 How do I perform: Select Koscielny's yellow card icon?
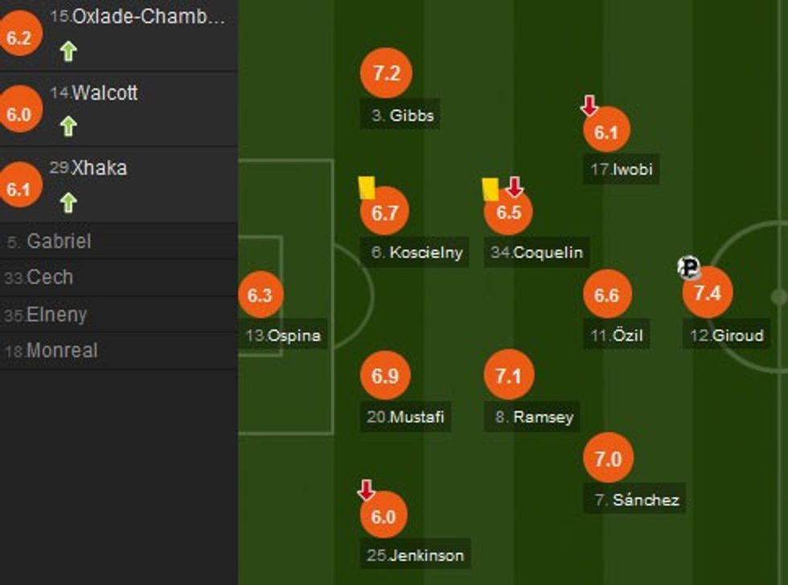[x=367, y=187]
